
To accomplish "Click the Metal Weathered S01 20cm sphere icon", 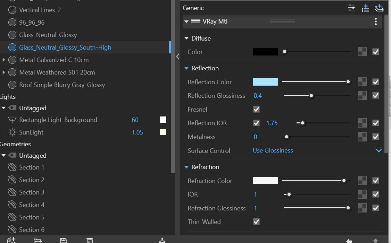I will (12, 72).
